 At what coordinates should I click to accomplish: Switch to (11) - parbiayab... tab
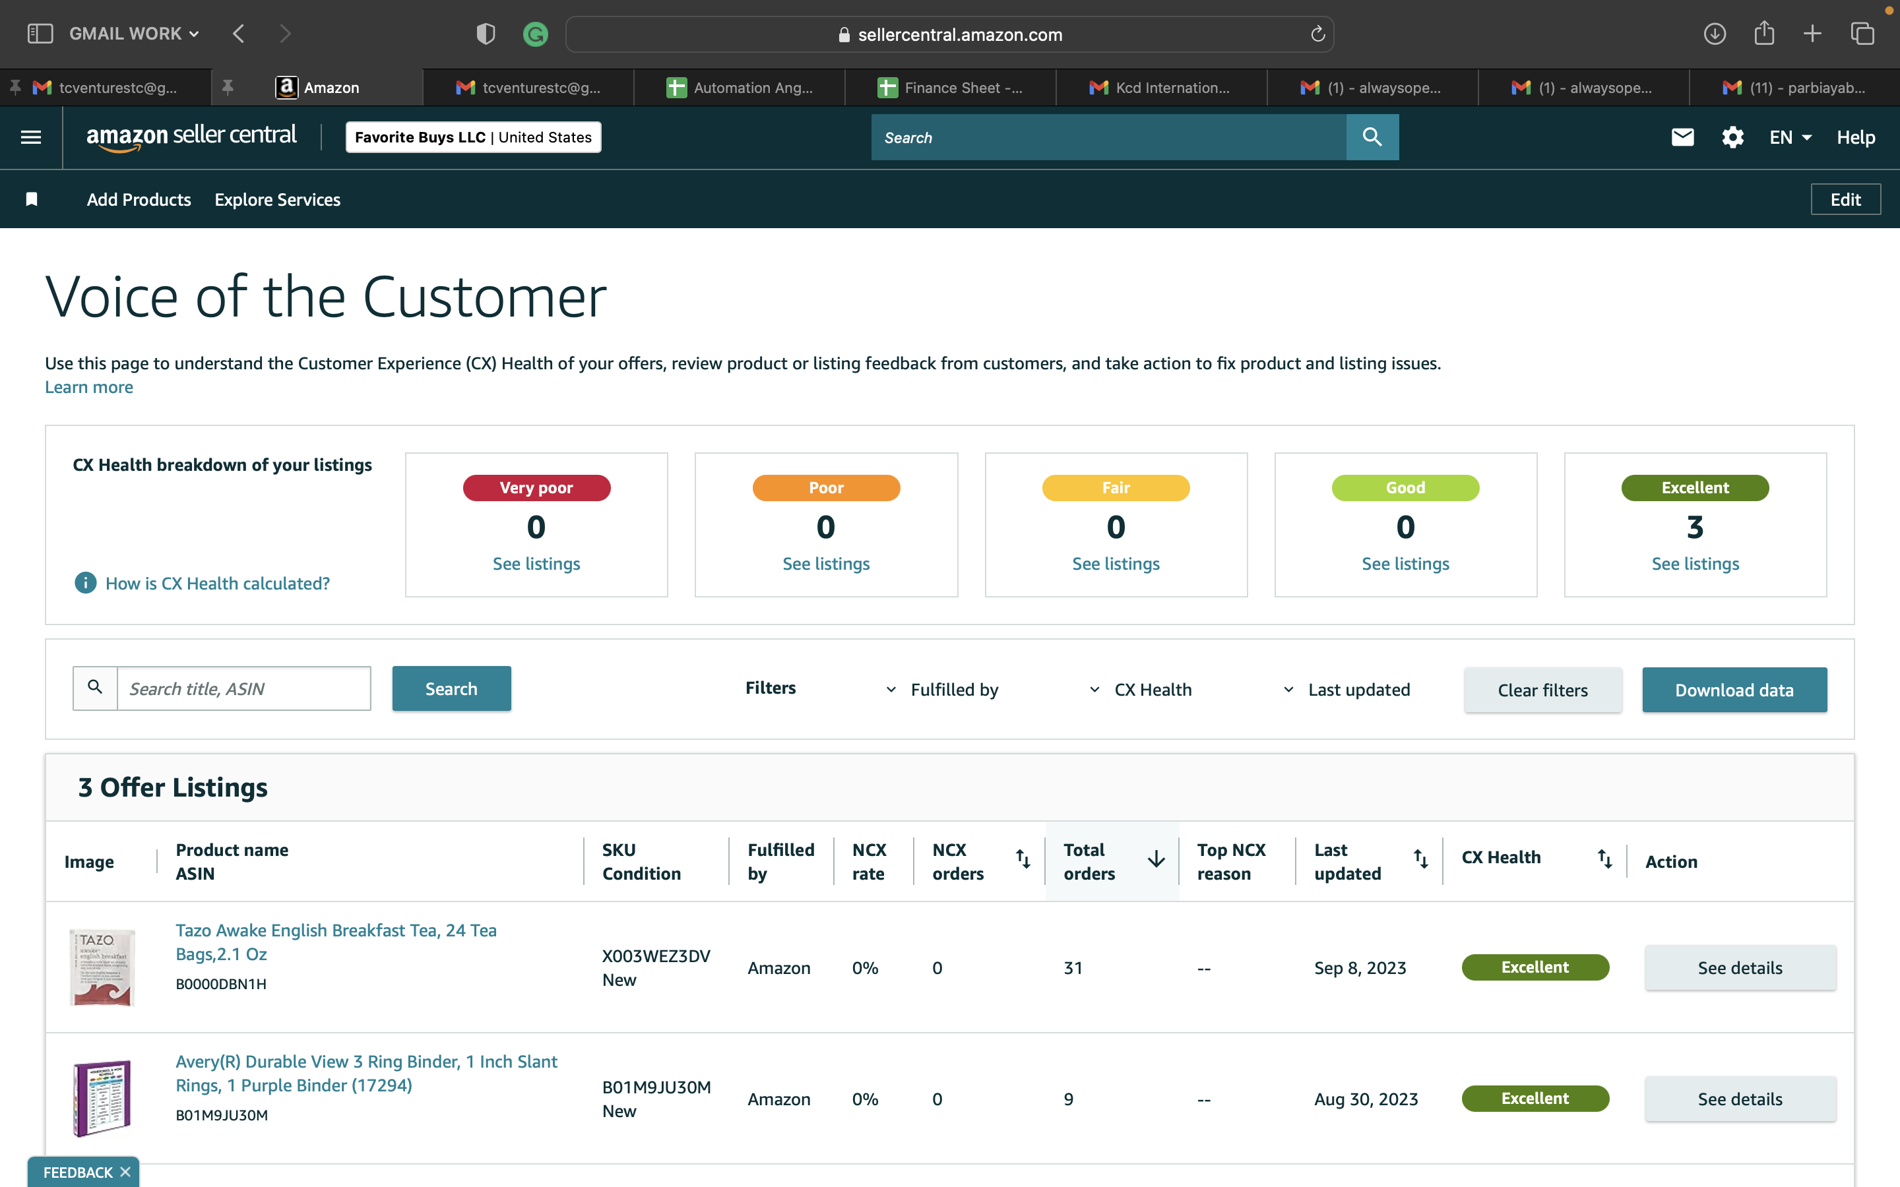1795,87
